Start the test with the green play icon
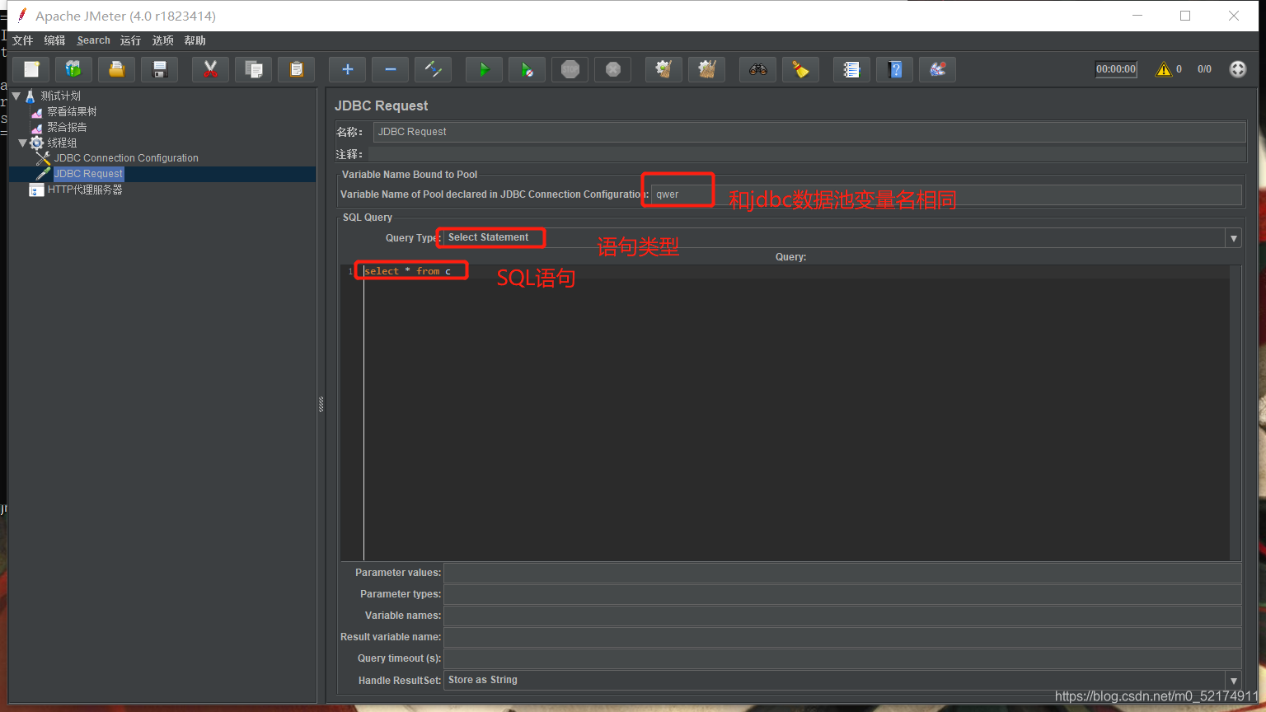This screenshot has height=712, width=1266. click(484, 69)
